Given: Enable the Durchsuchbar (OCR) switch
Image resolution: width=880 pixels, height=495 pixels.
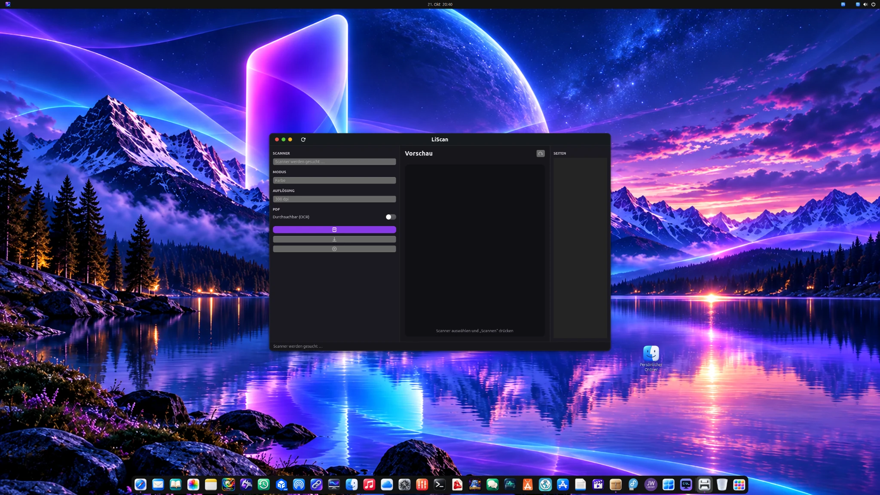Looking at the screenshot, I should click(x=391, y=217).
